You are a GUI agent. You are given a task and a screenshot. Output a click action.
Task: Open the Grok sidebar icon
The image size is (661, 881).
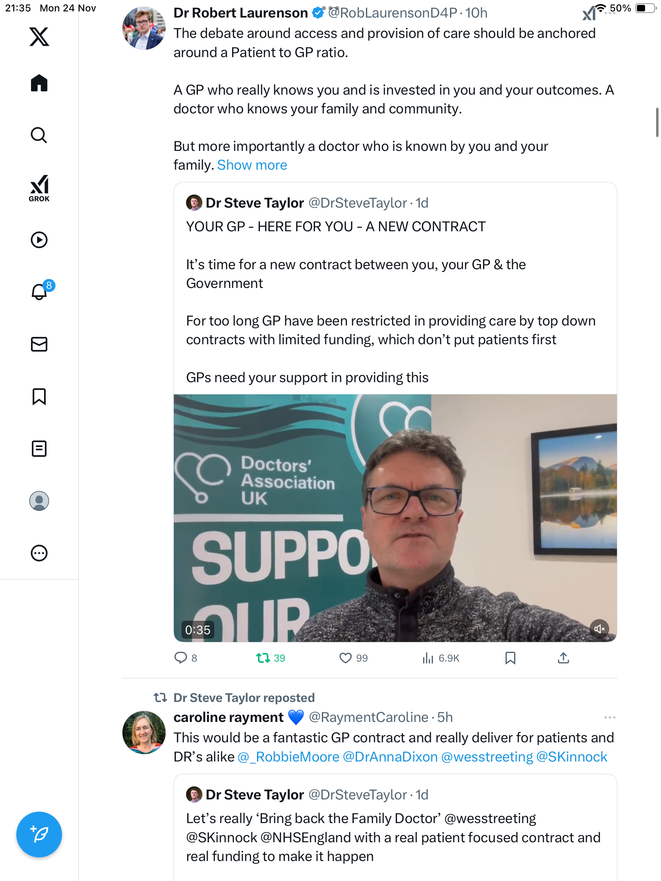point(39,188)
